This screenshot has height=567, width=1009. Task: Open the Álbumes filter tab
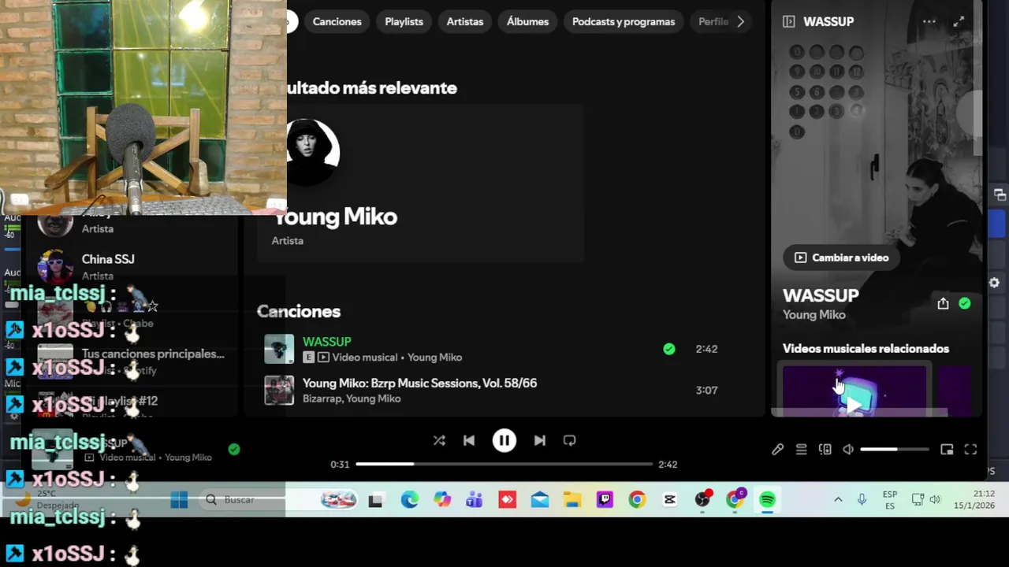click(527, 21)
